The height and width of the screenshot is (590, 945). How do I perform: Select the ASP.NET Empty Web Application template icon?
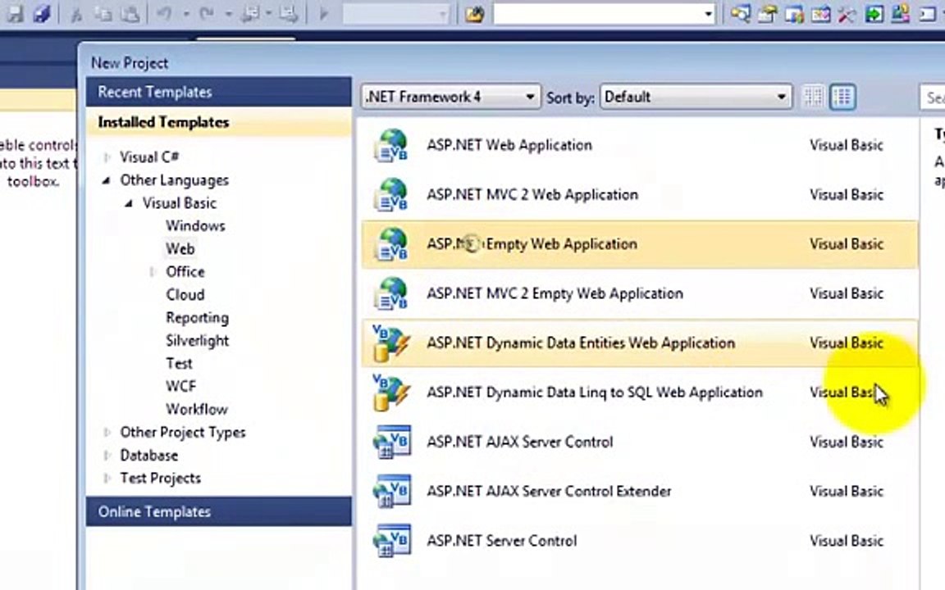(391, 244)
